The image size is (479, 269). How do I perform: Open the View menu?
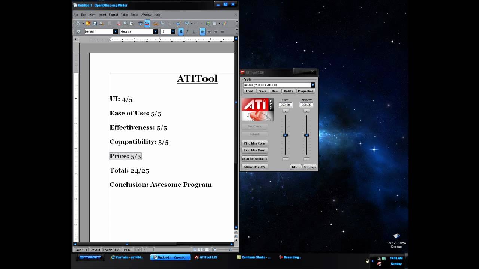tap(92, 15)
